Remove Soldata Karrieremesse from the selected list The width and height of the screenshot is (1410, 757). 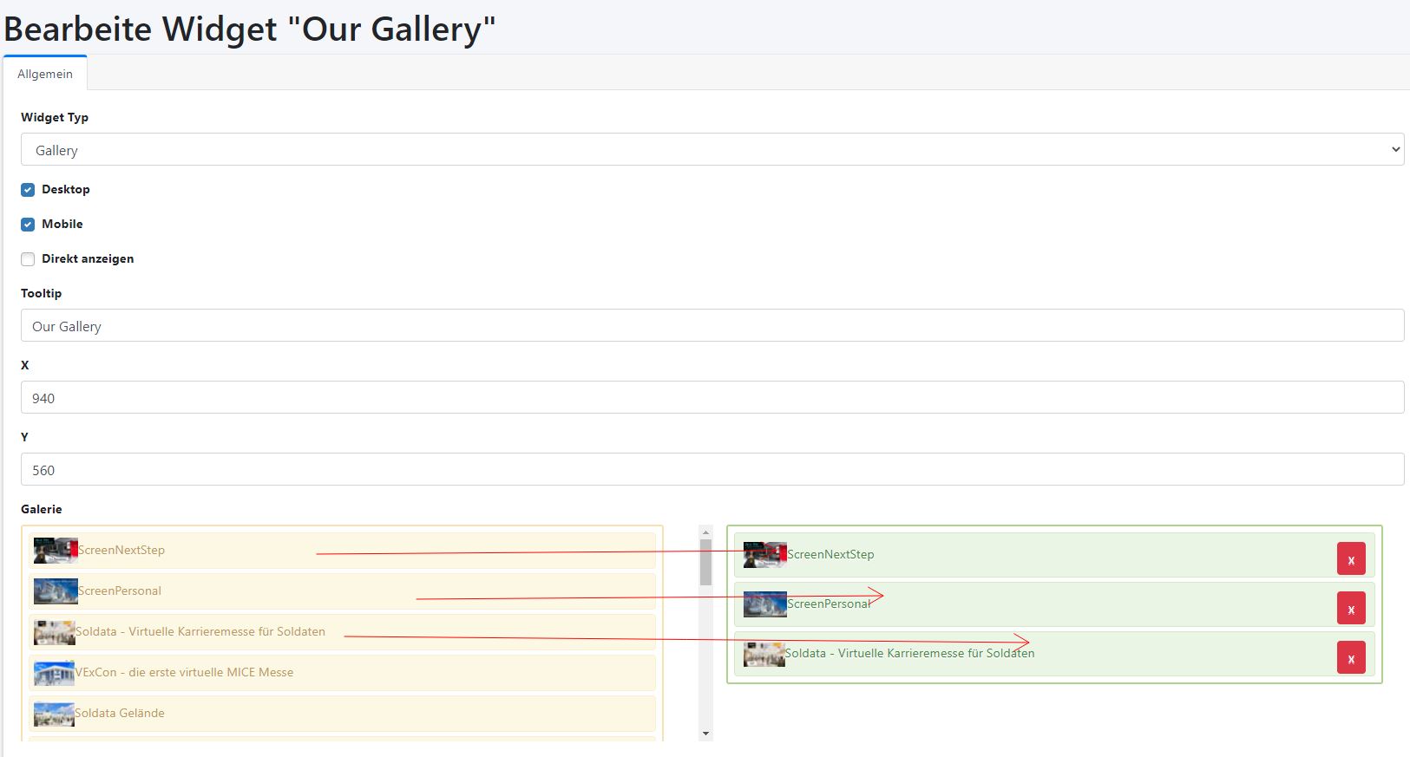point(1350,658)
